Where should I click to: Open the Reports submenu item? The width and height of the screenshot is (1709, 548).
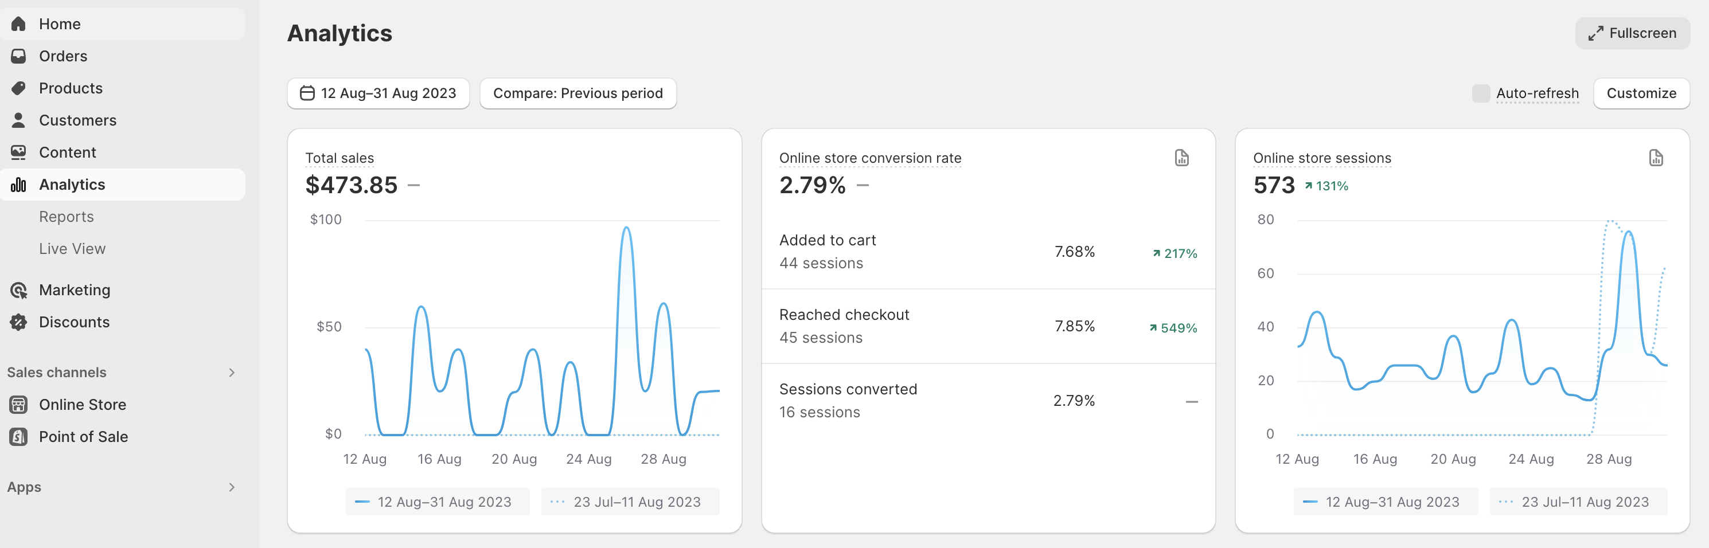coord(67,217)
